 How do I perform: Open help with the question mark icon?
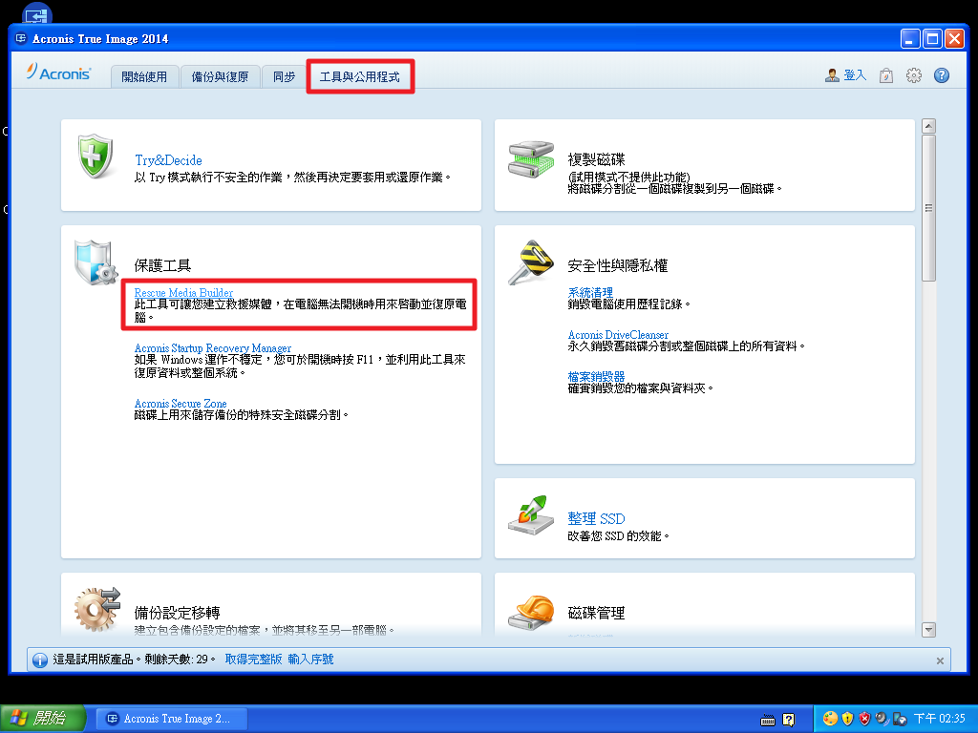click(942, 75)
